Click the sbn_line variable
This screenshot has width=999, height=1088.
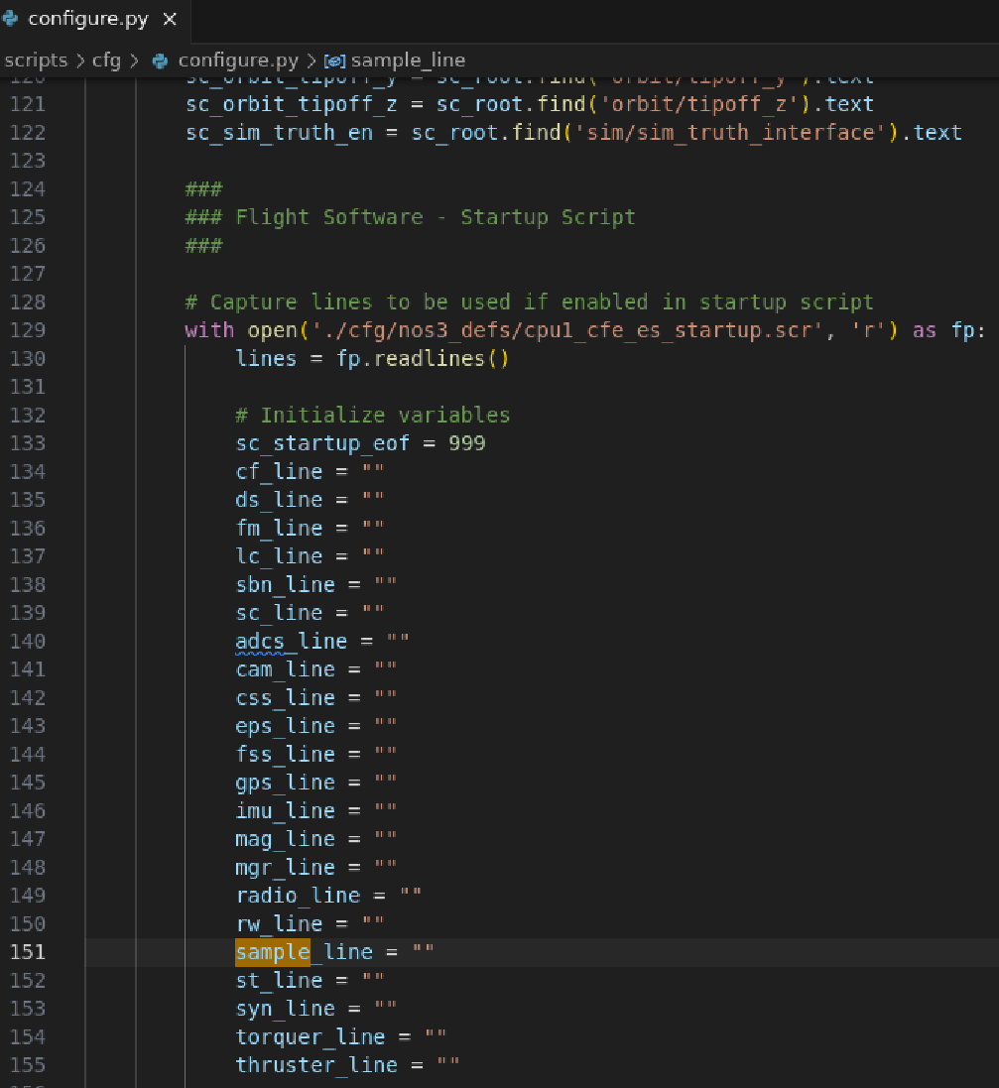click(286, 585)
